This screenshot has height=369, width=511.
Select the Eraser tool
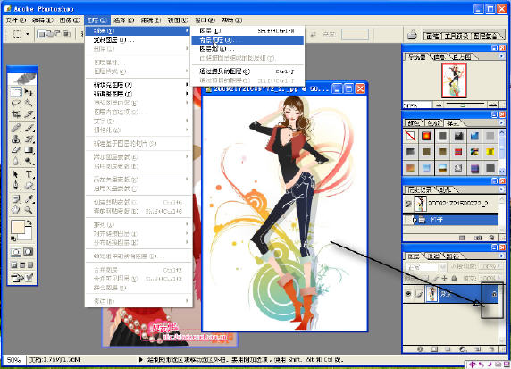coord(16,150)
